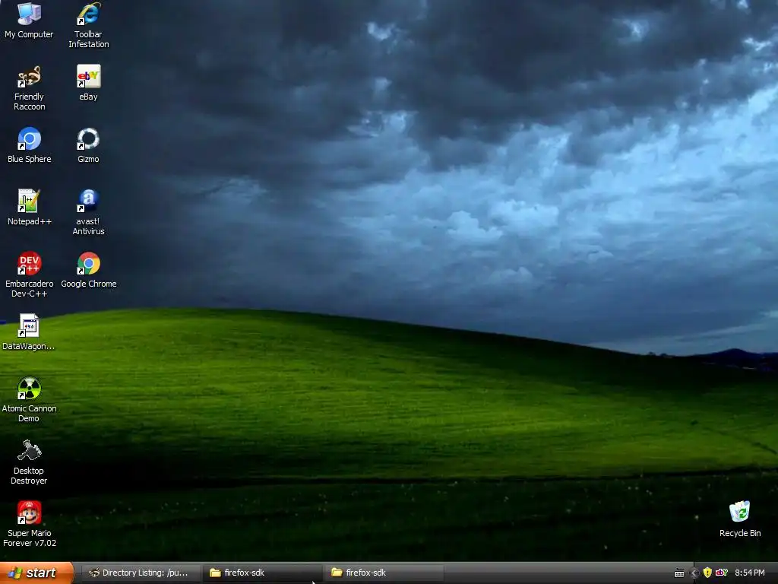The width and height of the screenshot is (778, 584).
Task: Switch to Directory Listing taskbar window
Action: (x=141, y=573)
